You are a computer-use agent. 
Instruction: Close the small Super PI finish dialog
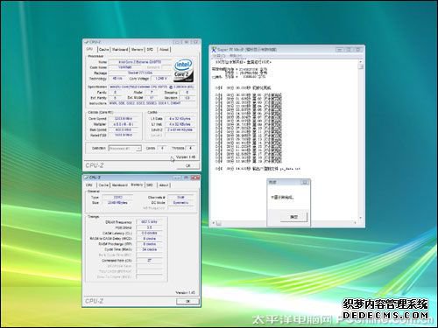tap(305, 182)
